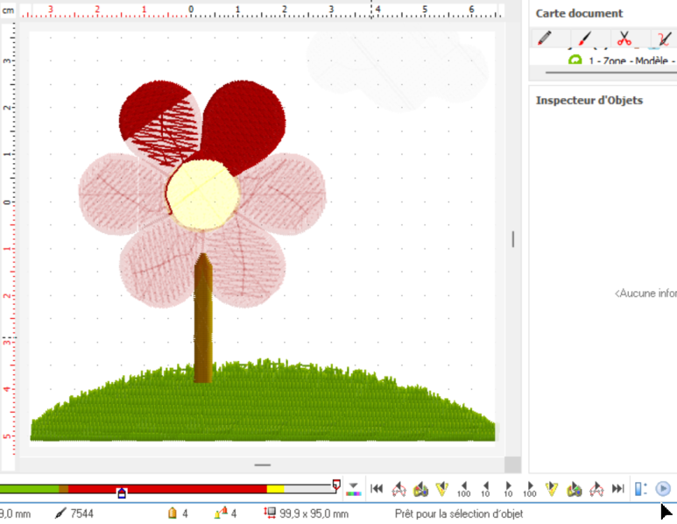Select the knife-with-curve tool in Carte document
677x524 pixels.
[664, 38]
